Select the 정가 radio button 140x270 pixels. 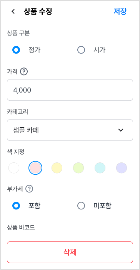(x=16, y=50)
